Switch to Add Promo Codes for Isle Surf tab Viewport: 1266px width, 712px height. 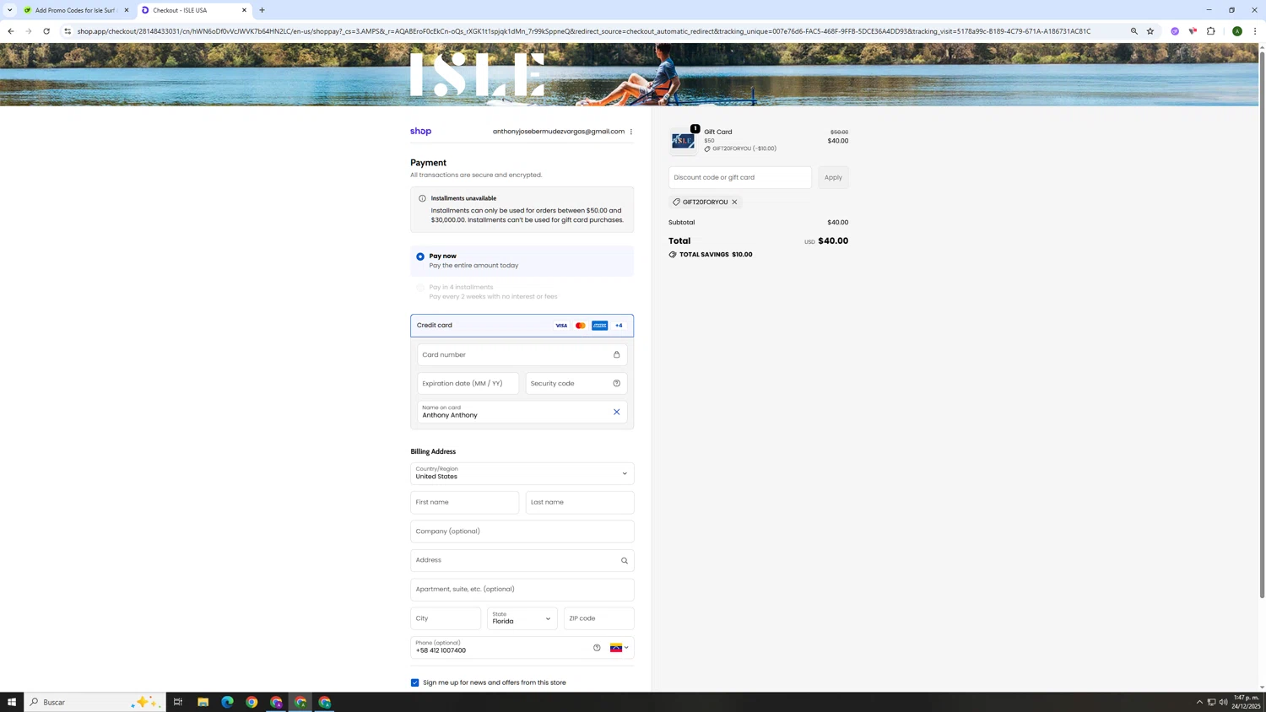pos(75,10)
